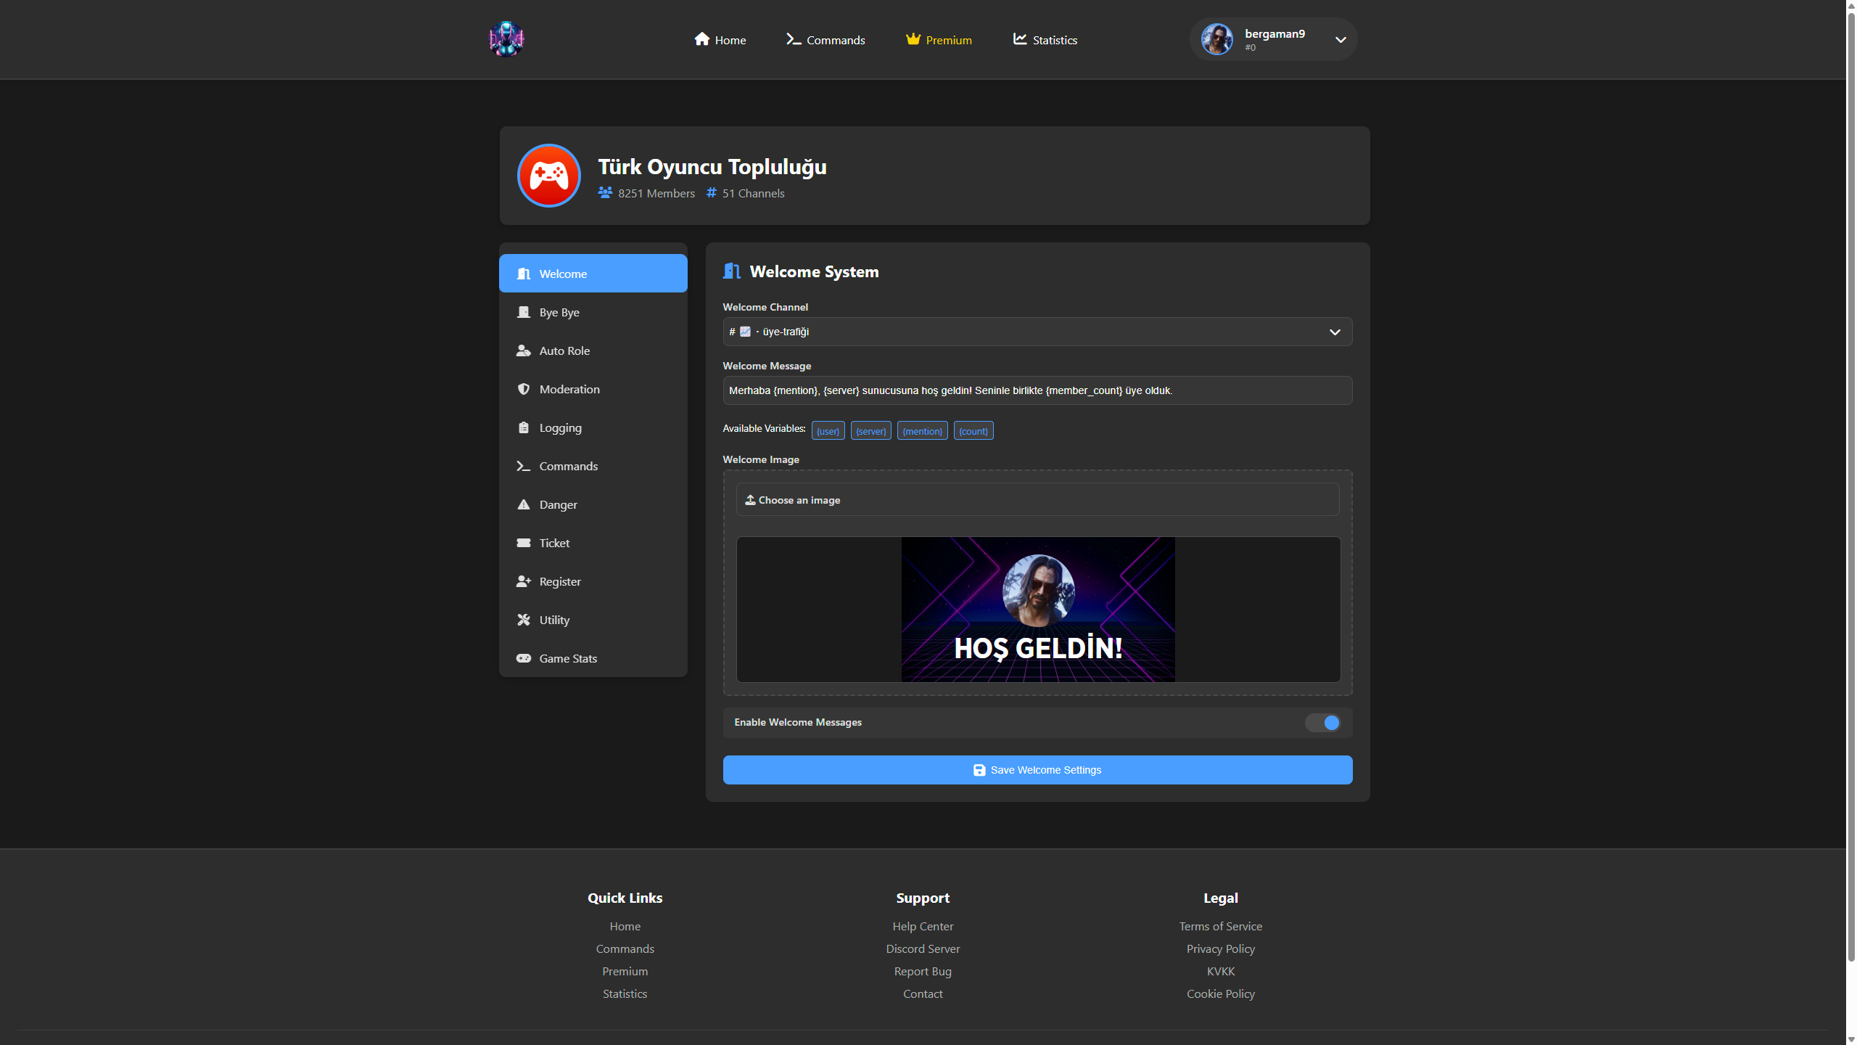1857x1045 pixels.
Task: Click the Moderation shield icon
Action: tap(524, 389)
